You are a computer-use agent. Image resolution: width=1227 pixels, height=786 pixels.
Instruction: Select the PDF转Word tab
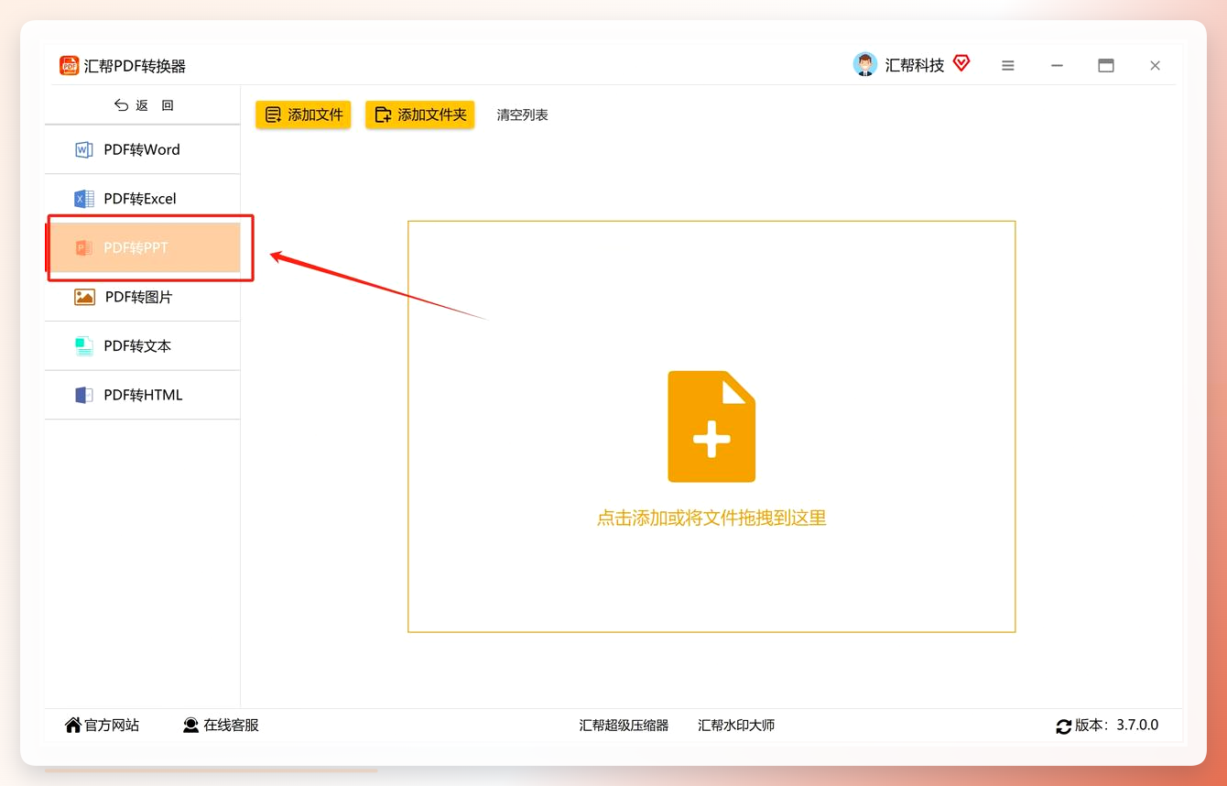click(143, 149)
